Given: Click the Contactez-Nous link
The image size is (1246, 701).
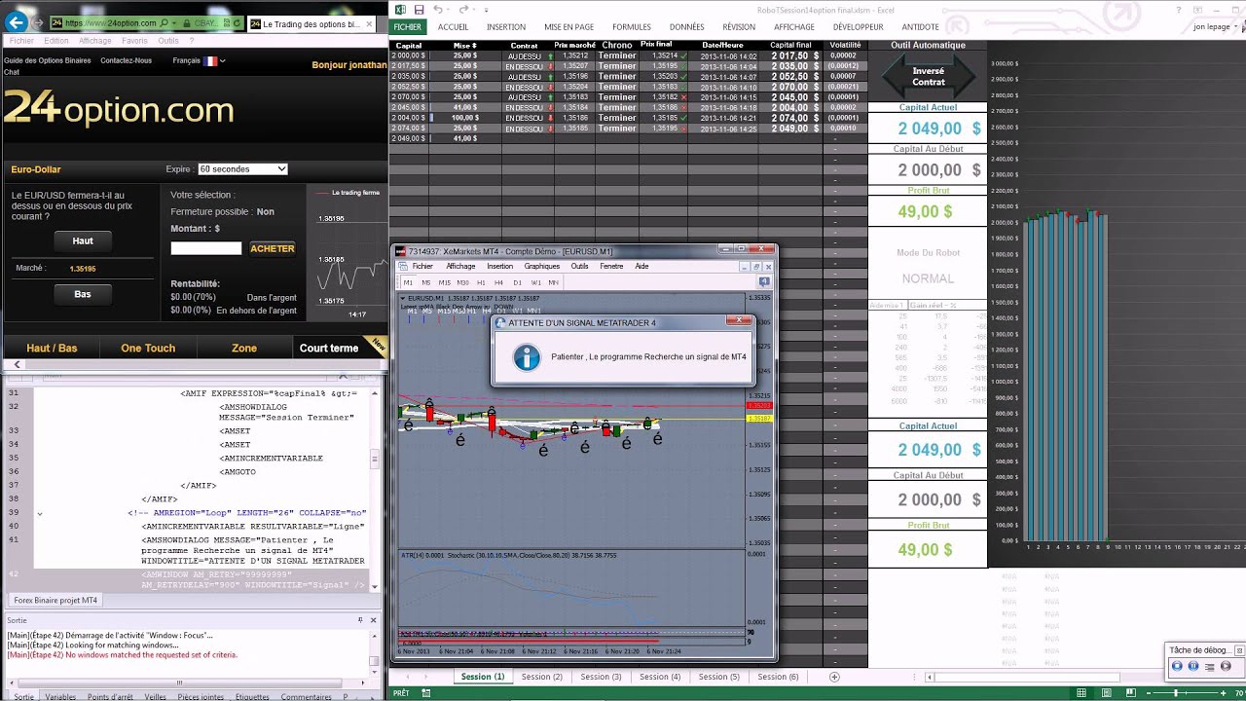Looking at the screenshot, I should pos(126,60).
